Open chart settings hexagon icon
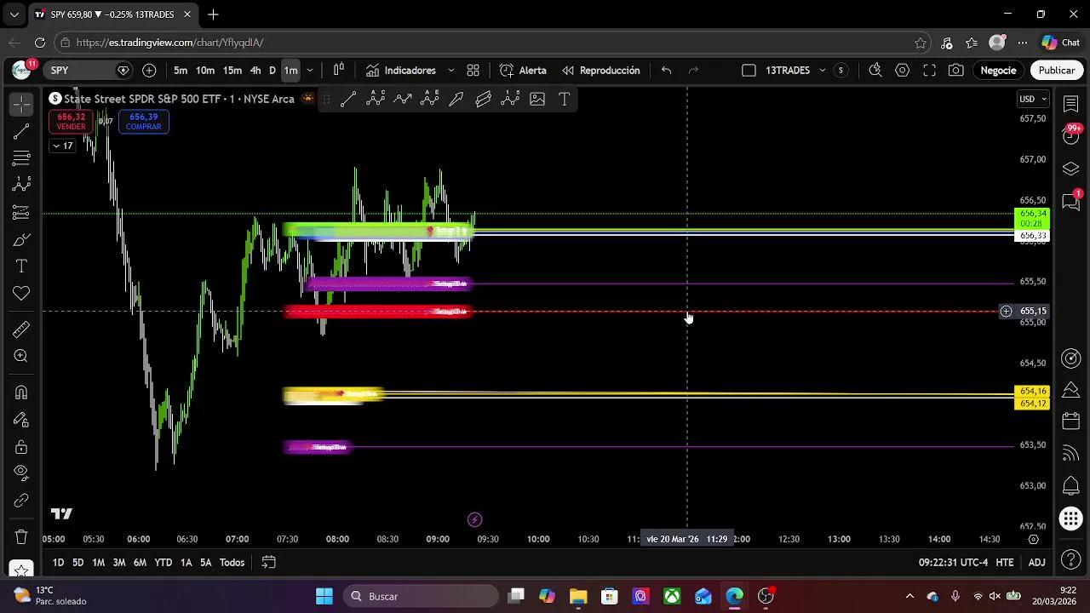 pyautogui.click(x=902, y=70)
